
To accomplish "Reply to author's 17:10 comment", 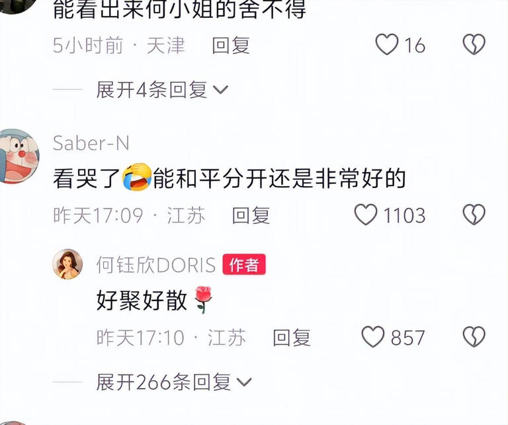I will [292, 338].
